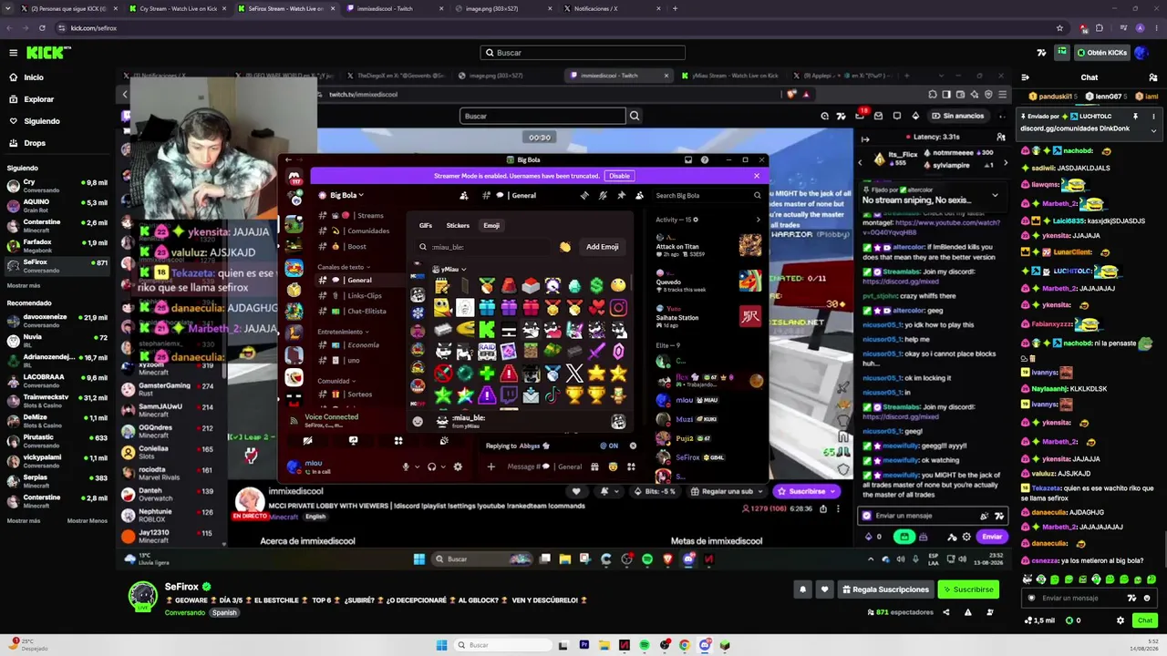Viewport: 1167px width, 656px height.
Task: Share the SeFirox stream
Action: click(946, 612)
